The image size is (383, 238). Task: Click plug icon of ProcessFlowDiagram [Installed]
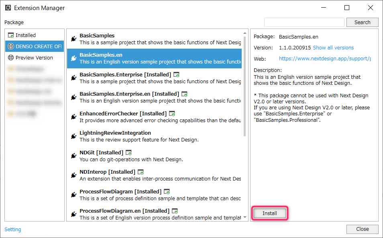(73, 195)
